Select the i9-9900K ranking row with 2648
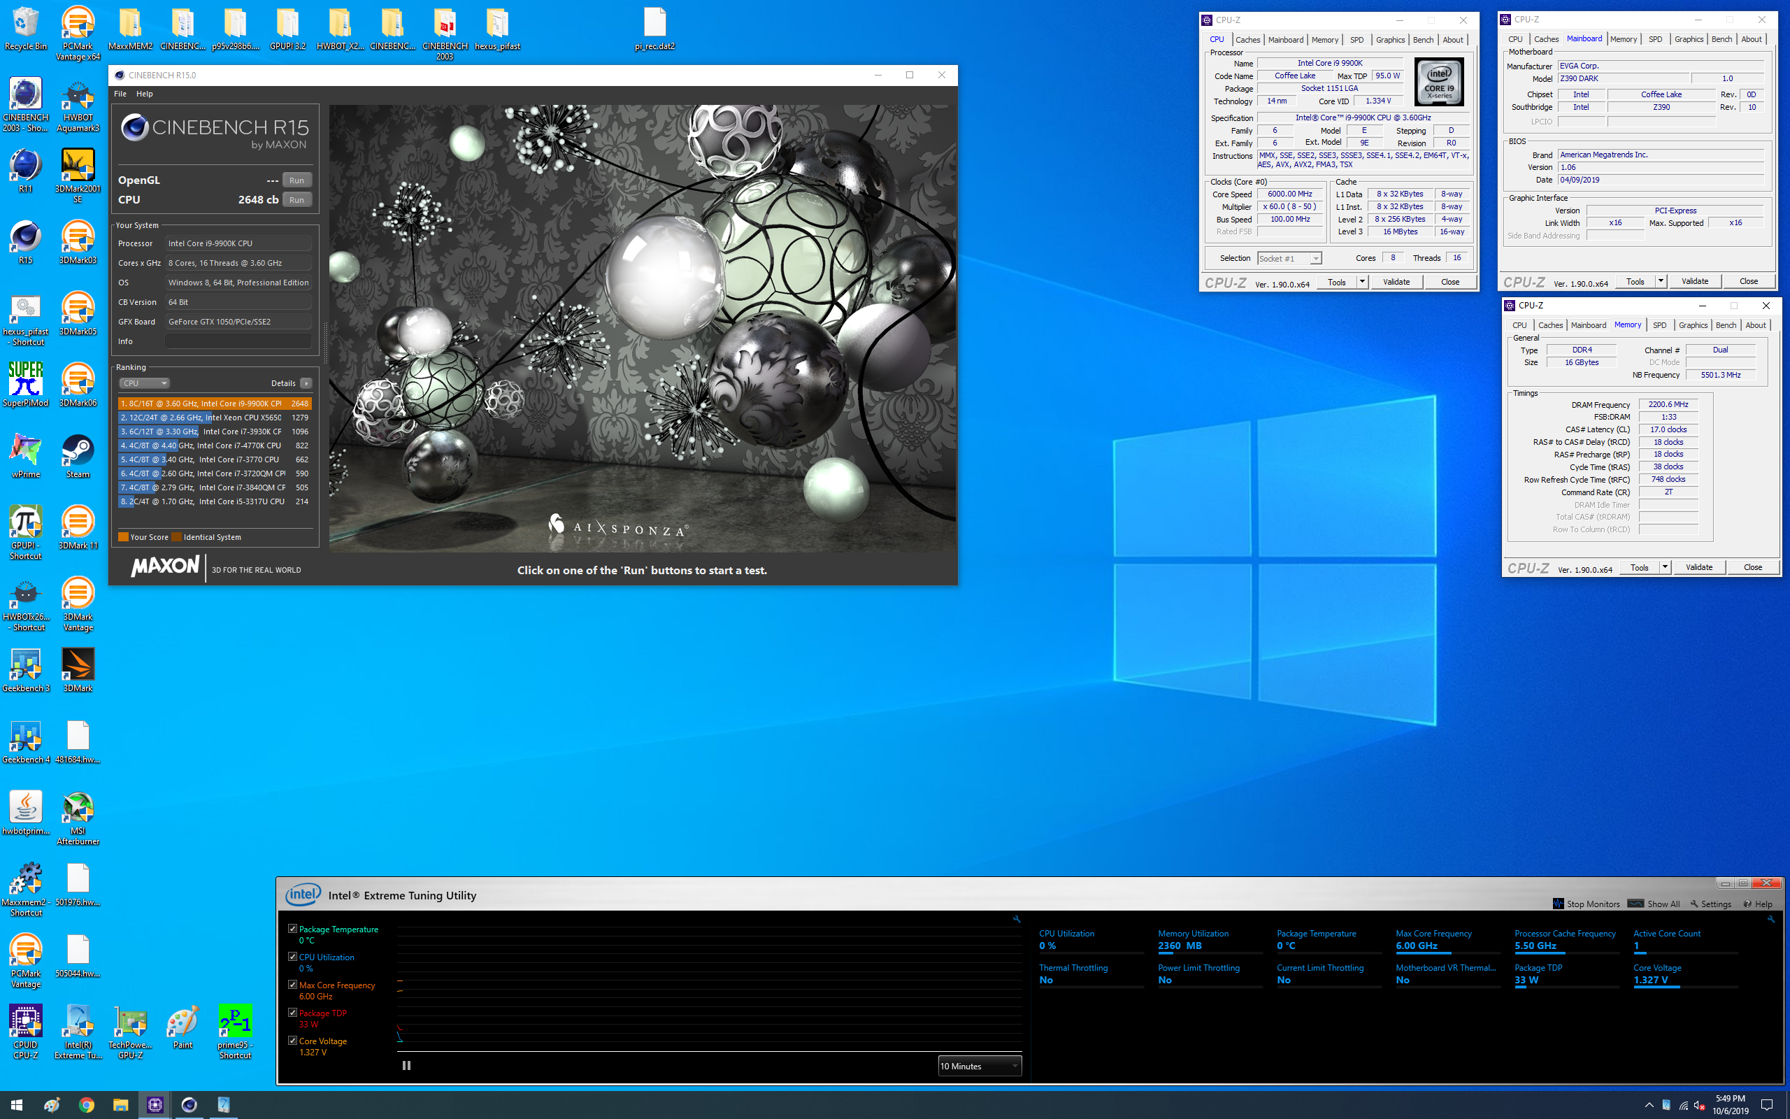1790x1119 pixels. pyautogui.click(x=215, y=404)
